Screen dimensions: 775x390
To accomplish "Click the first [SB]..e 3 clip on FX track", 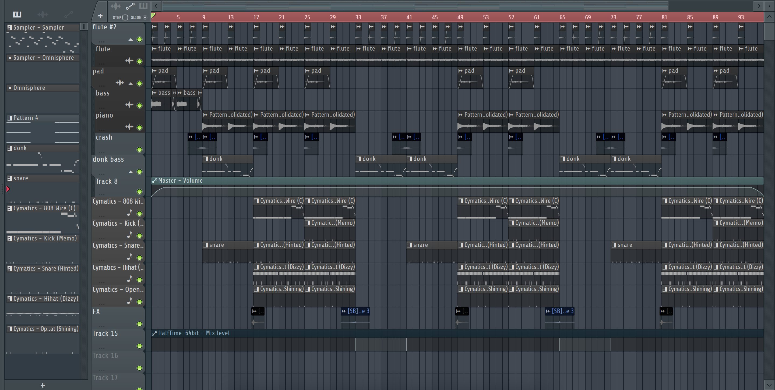I will 355,318.
